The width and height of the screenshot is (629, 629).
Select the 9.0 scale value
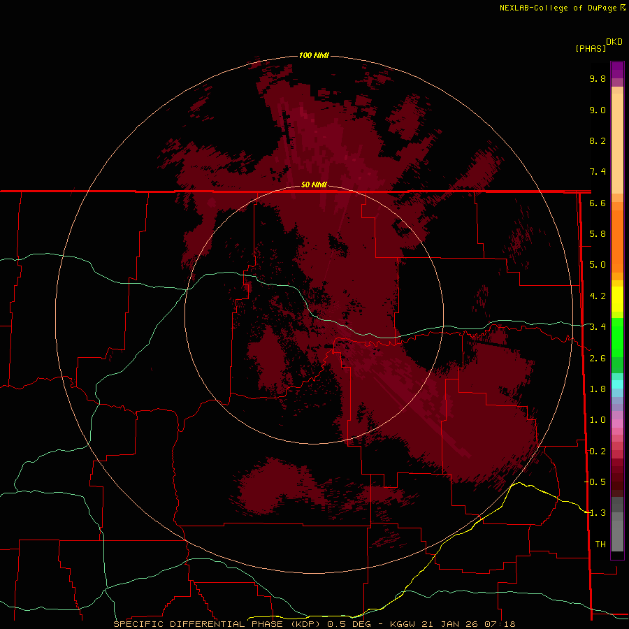(598, 110)
